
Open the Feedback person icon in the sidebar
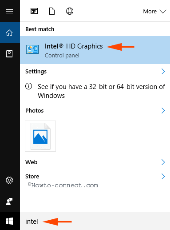click(9, 202)
